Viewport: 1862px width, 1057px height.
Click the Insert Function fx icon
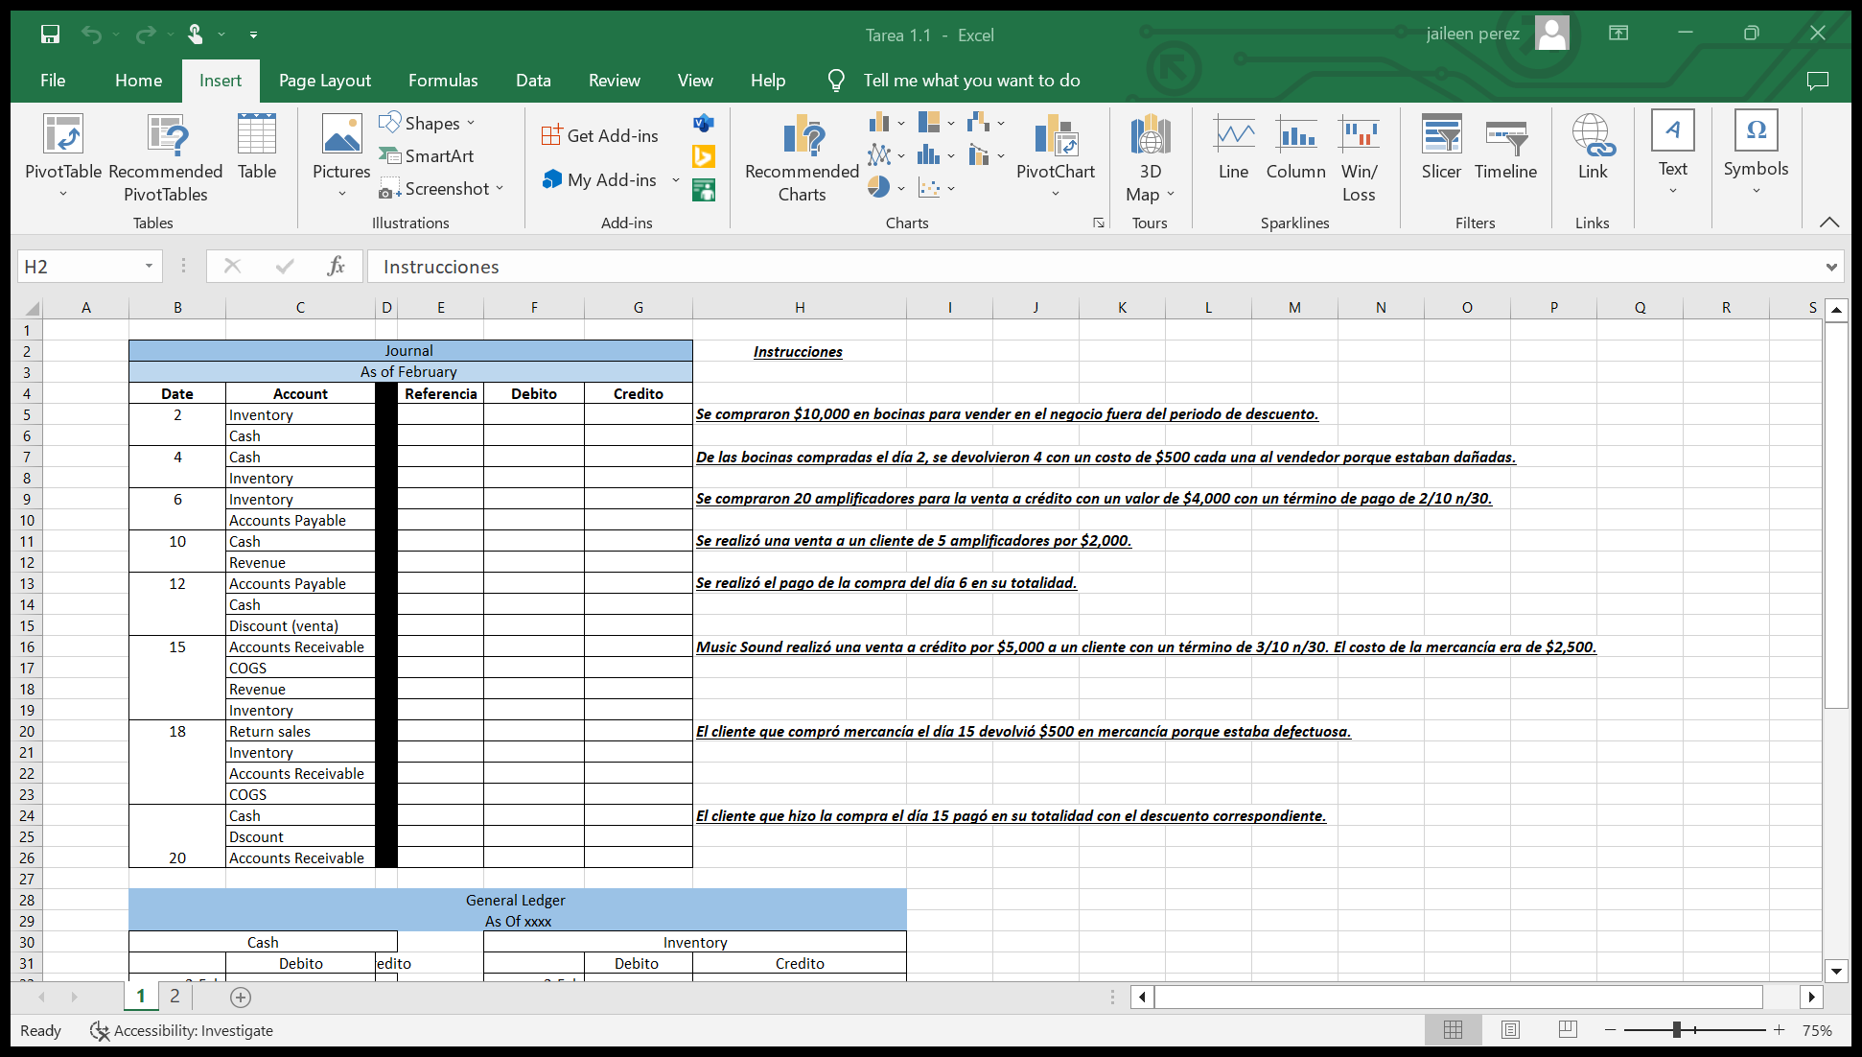point(336,266)
